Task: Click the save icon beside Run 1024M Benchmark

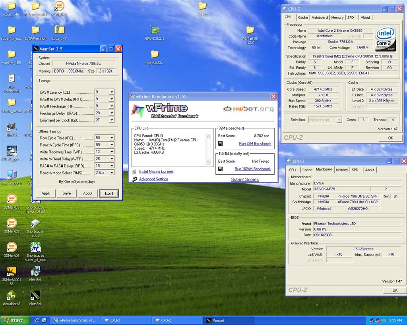Action: point(220,169)
